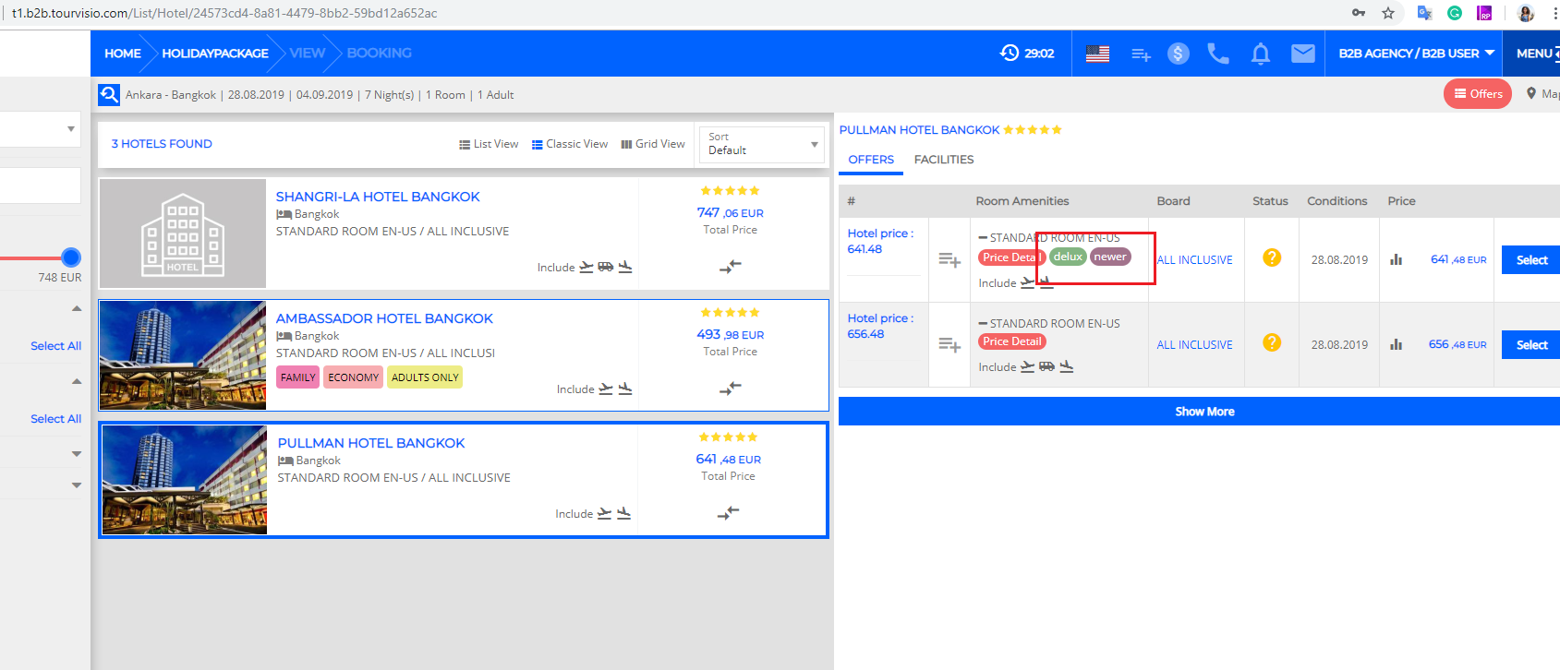
Task: Open price chart icon for 641,48 offer
Action: [x=1396, y=259]
